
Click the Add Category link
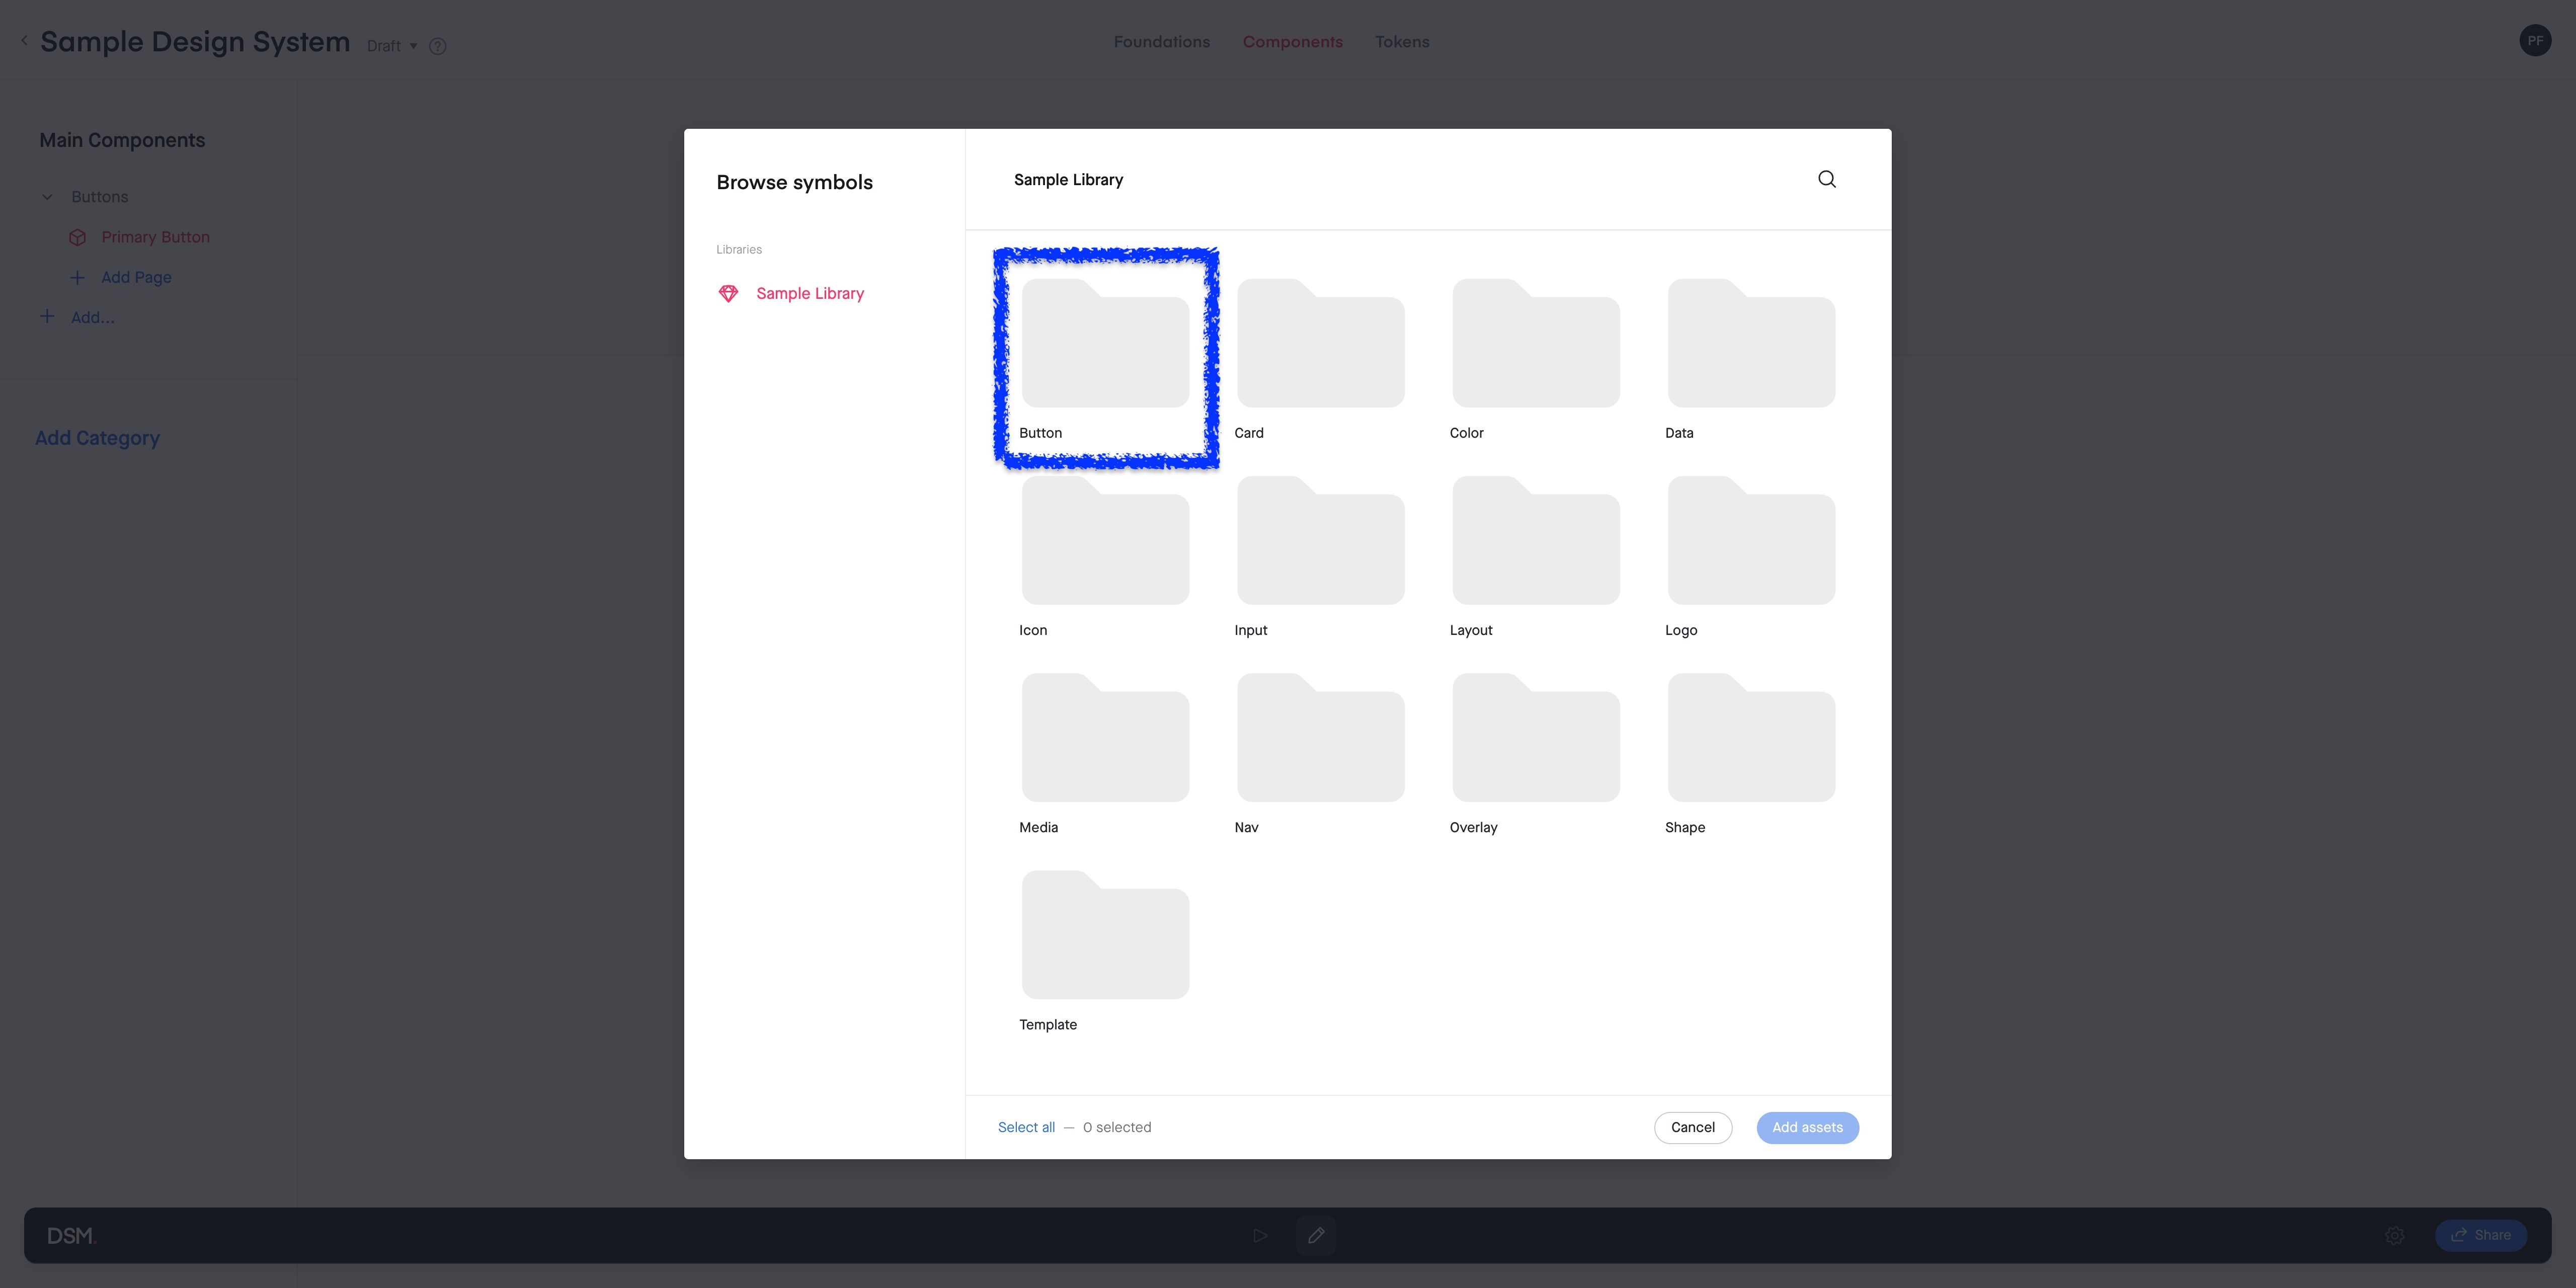(x=97, y=438)
